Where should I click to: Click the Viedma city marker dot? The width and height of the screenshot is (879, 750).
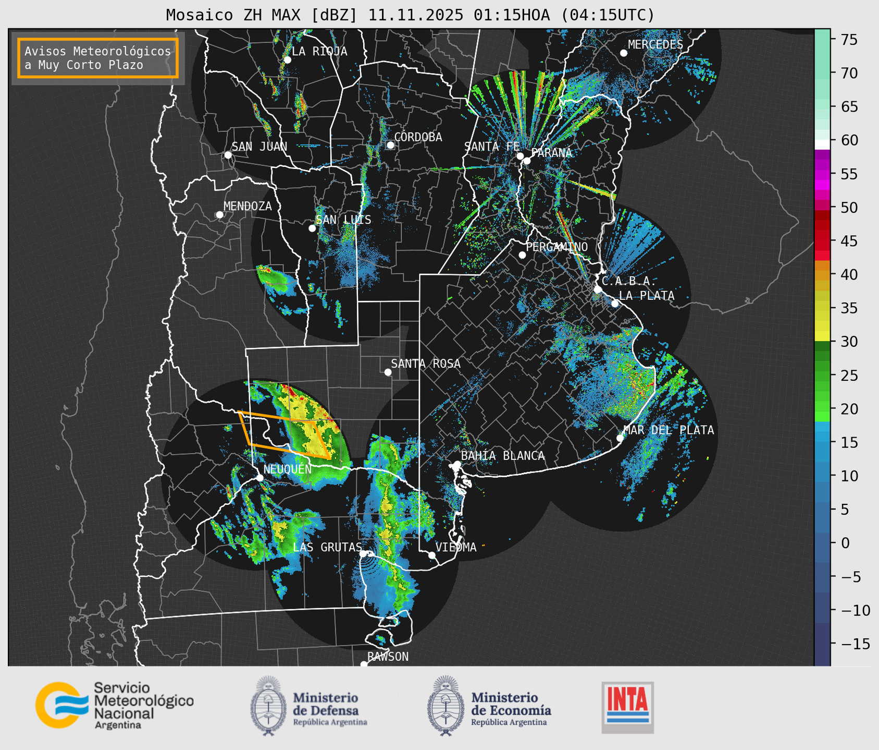point(432,555)
